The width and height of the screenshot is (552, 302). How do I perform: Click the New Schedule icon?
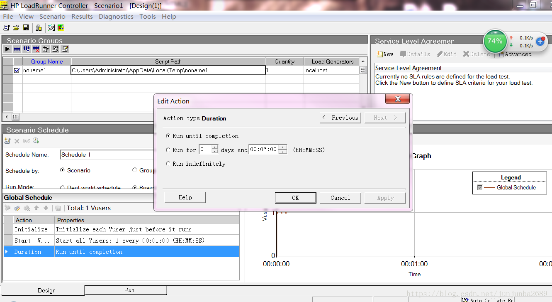pyautogui.click(x=7, y=141)
